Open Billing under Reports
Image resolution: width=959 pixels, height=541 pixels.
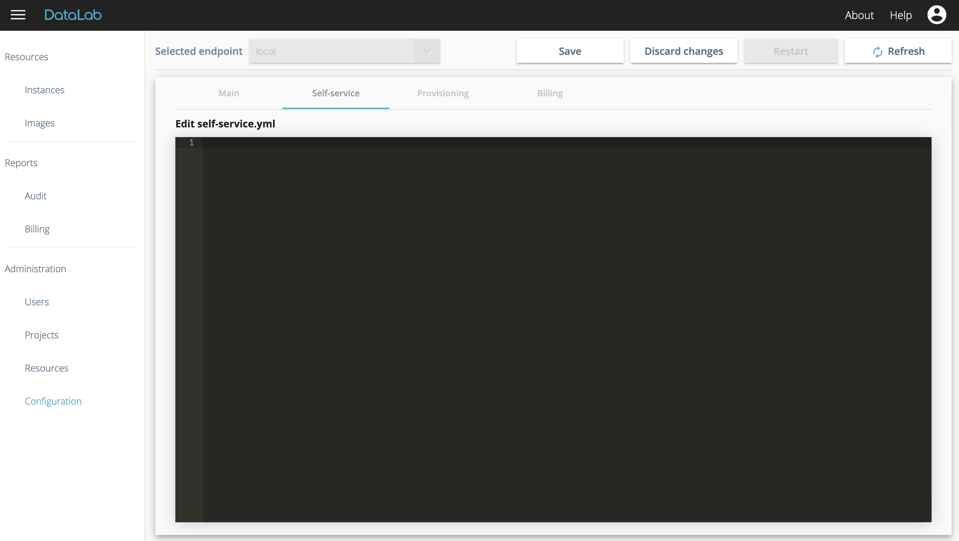point(37,229)
